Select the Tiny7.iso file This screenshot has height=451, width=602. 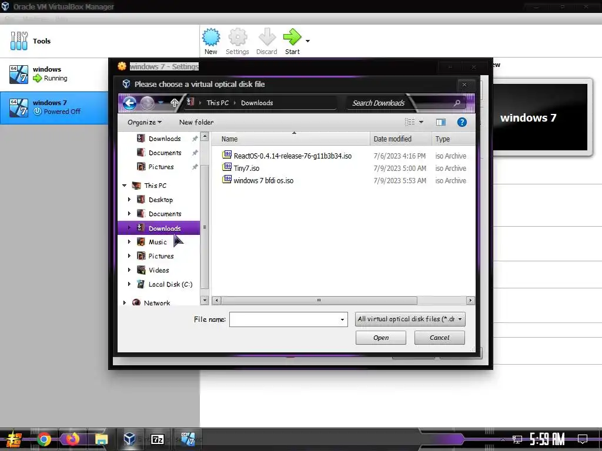click(x=246, y=168)
